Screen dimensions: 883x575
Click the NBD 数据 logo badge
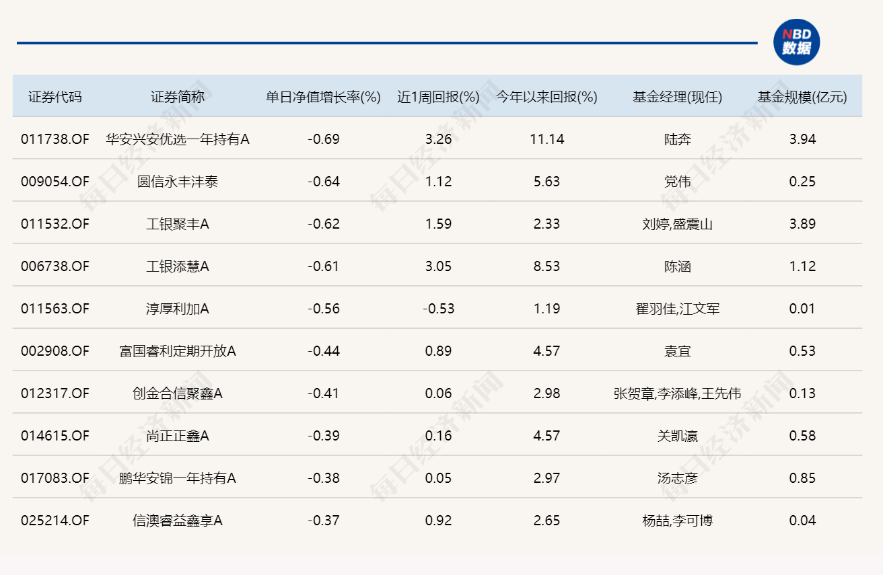797,42
